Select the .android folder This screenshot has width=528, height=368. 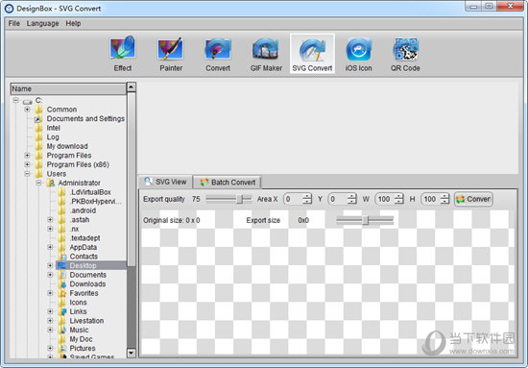point(83,210)
